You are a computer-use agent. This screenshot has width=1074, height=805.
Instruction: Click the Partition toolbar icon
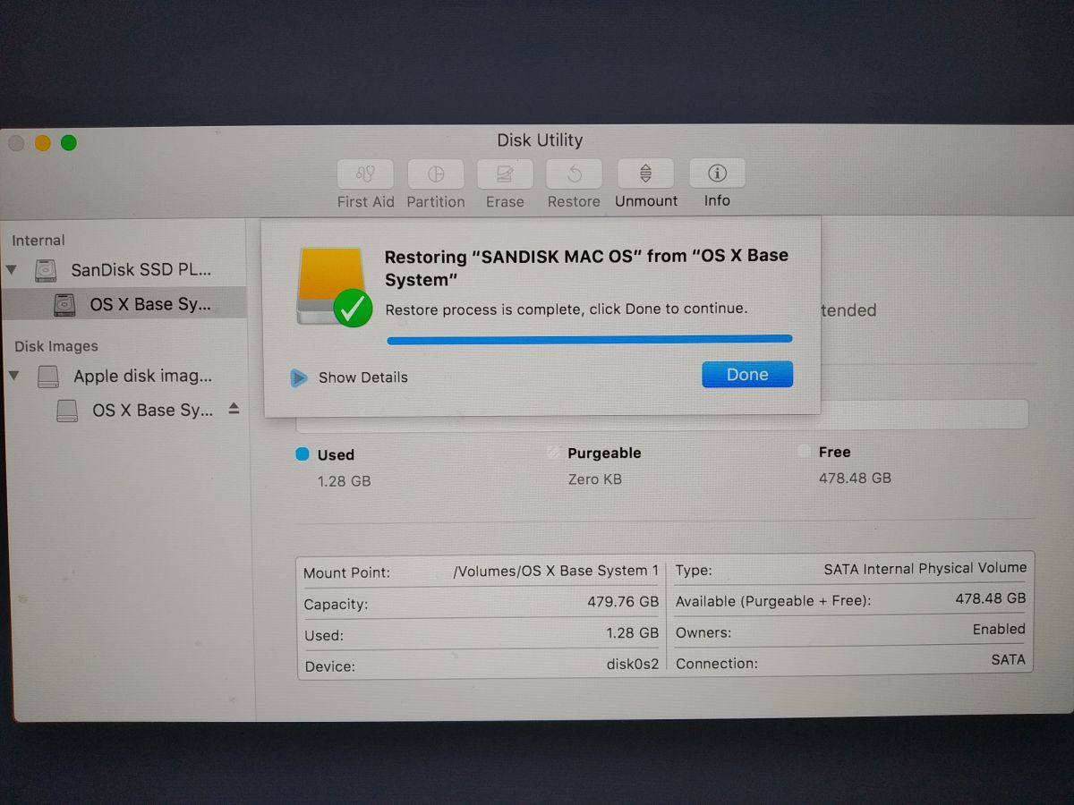436,174
